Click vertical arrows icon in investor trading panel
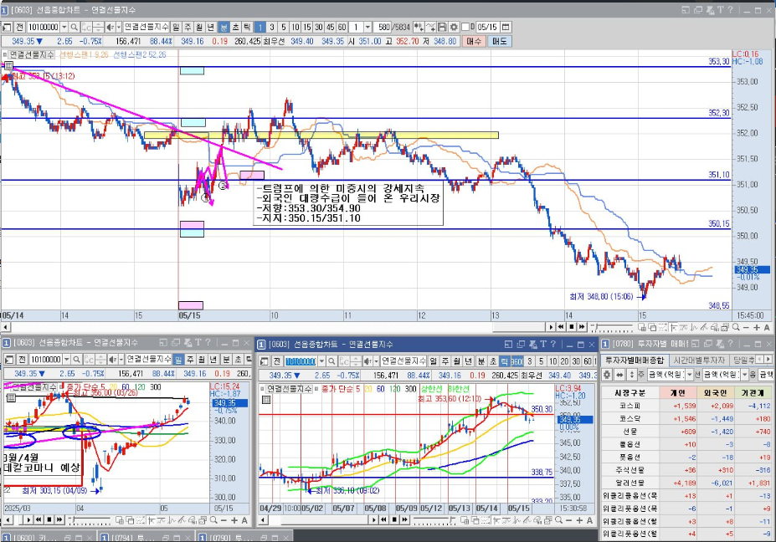Screen dimensions: 776x542 click(x=630, y=375)
